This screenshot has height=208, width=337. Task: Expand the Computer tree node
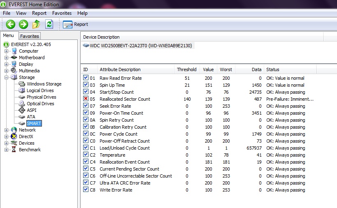coord(6,51)
